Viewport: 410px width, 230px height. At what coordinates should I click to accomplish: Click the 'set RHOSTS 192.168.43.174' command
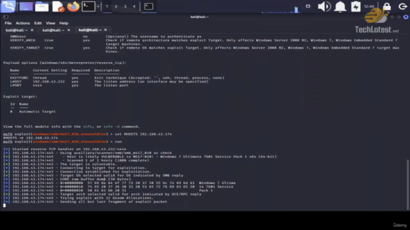pos(143,134)
